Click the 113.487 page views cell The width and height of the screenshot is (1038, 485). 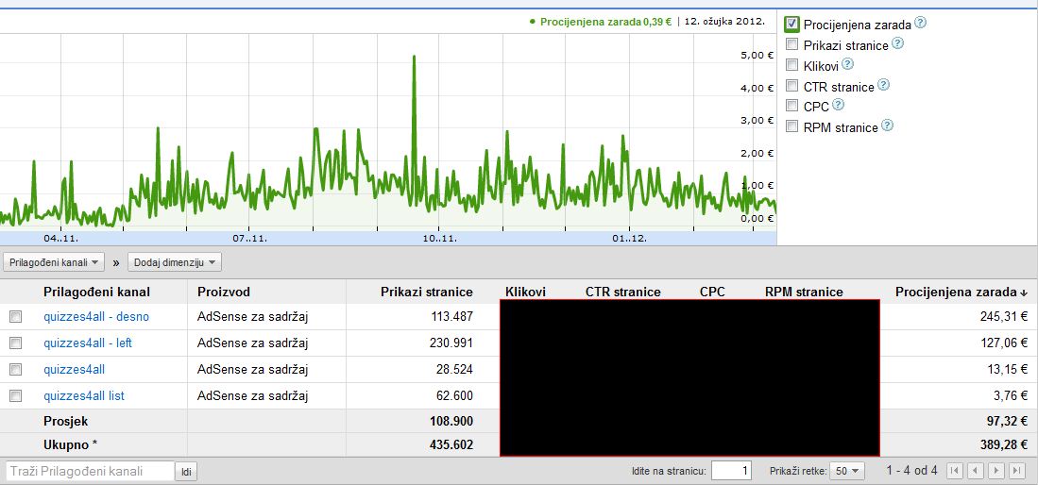(x=451, y=317)
